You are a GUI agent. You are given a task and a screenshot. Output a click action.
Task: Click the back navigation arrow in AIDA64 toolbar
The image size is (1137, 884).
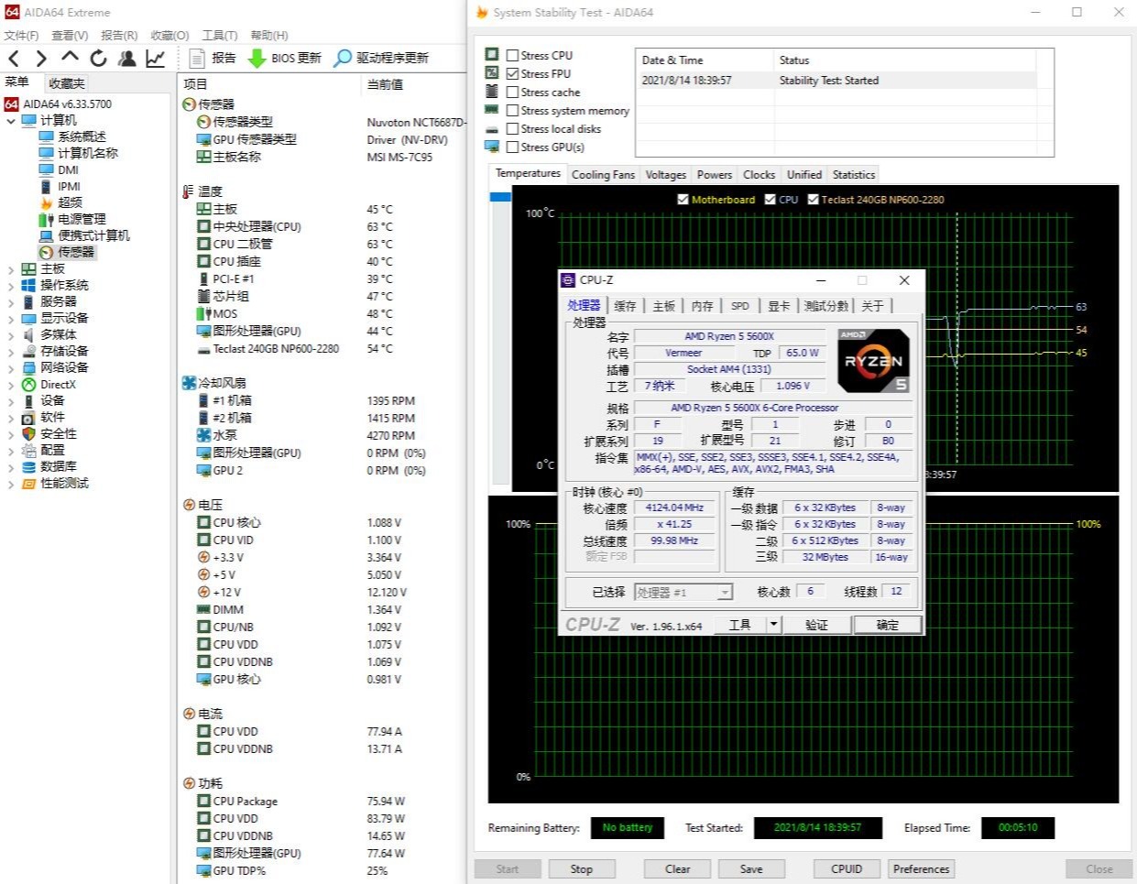click(14, 59)
